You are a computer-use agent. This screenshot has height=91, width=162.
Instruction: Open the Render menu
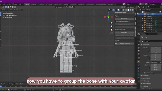tap(9, 4)
